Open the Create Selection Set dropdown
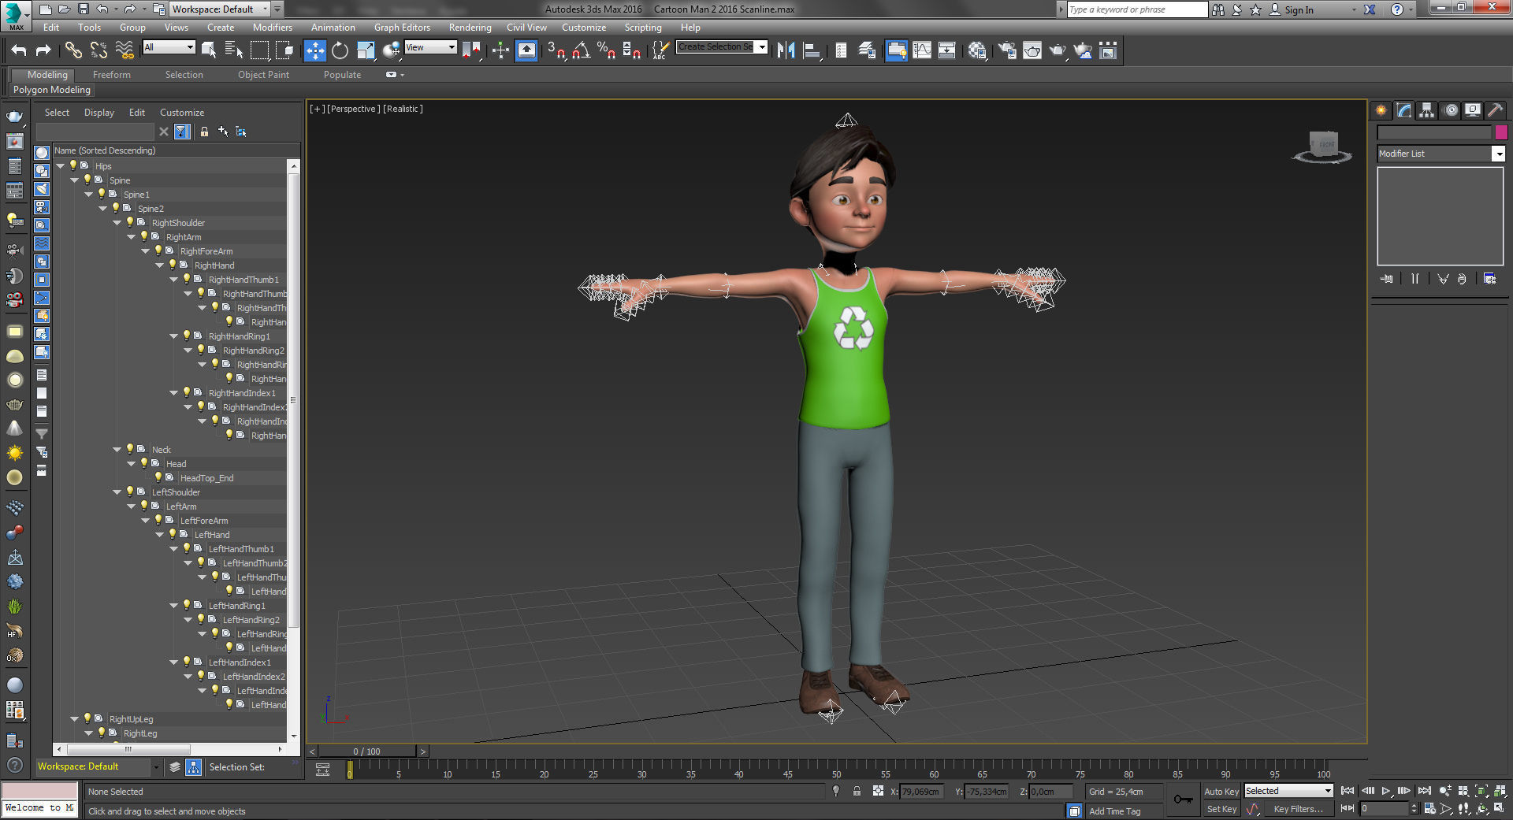The image size is (1513, 820). [721, 47]
